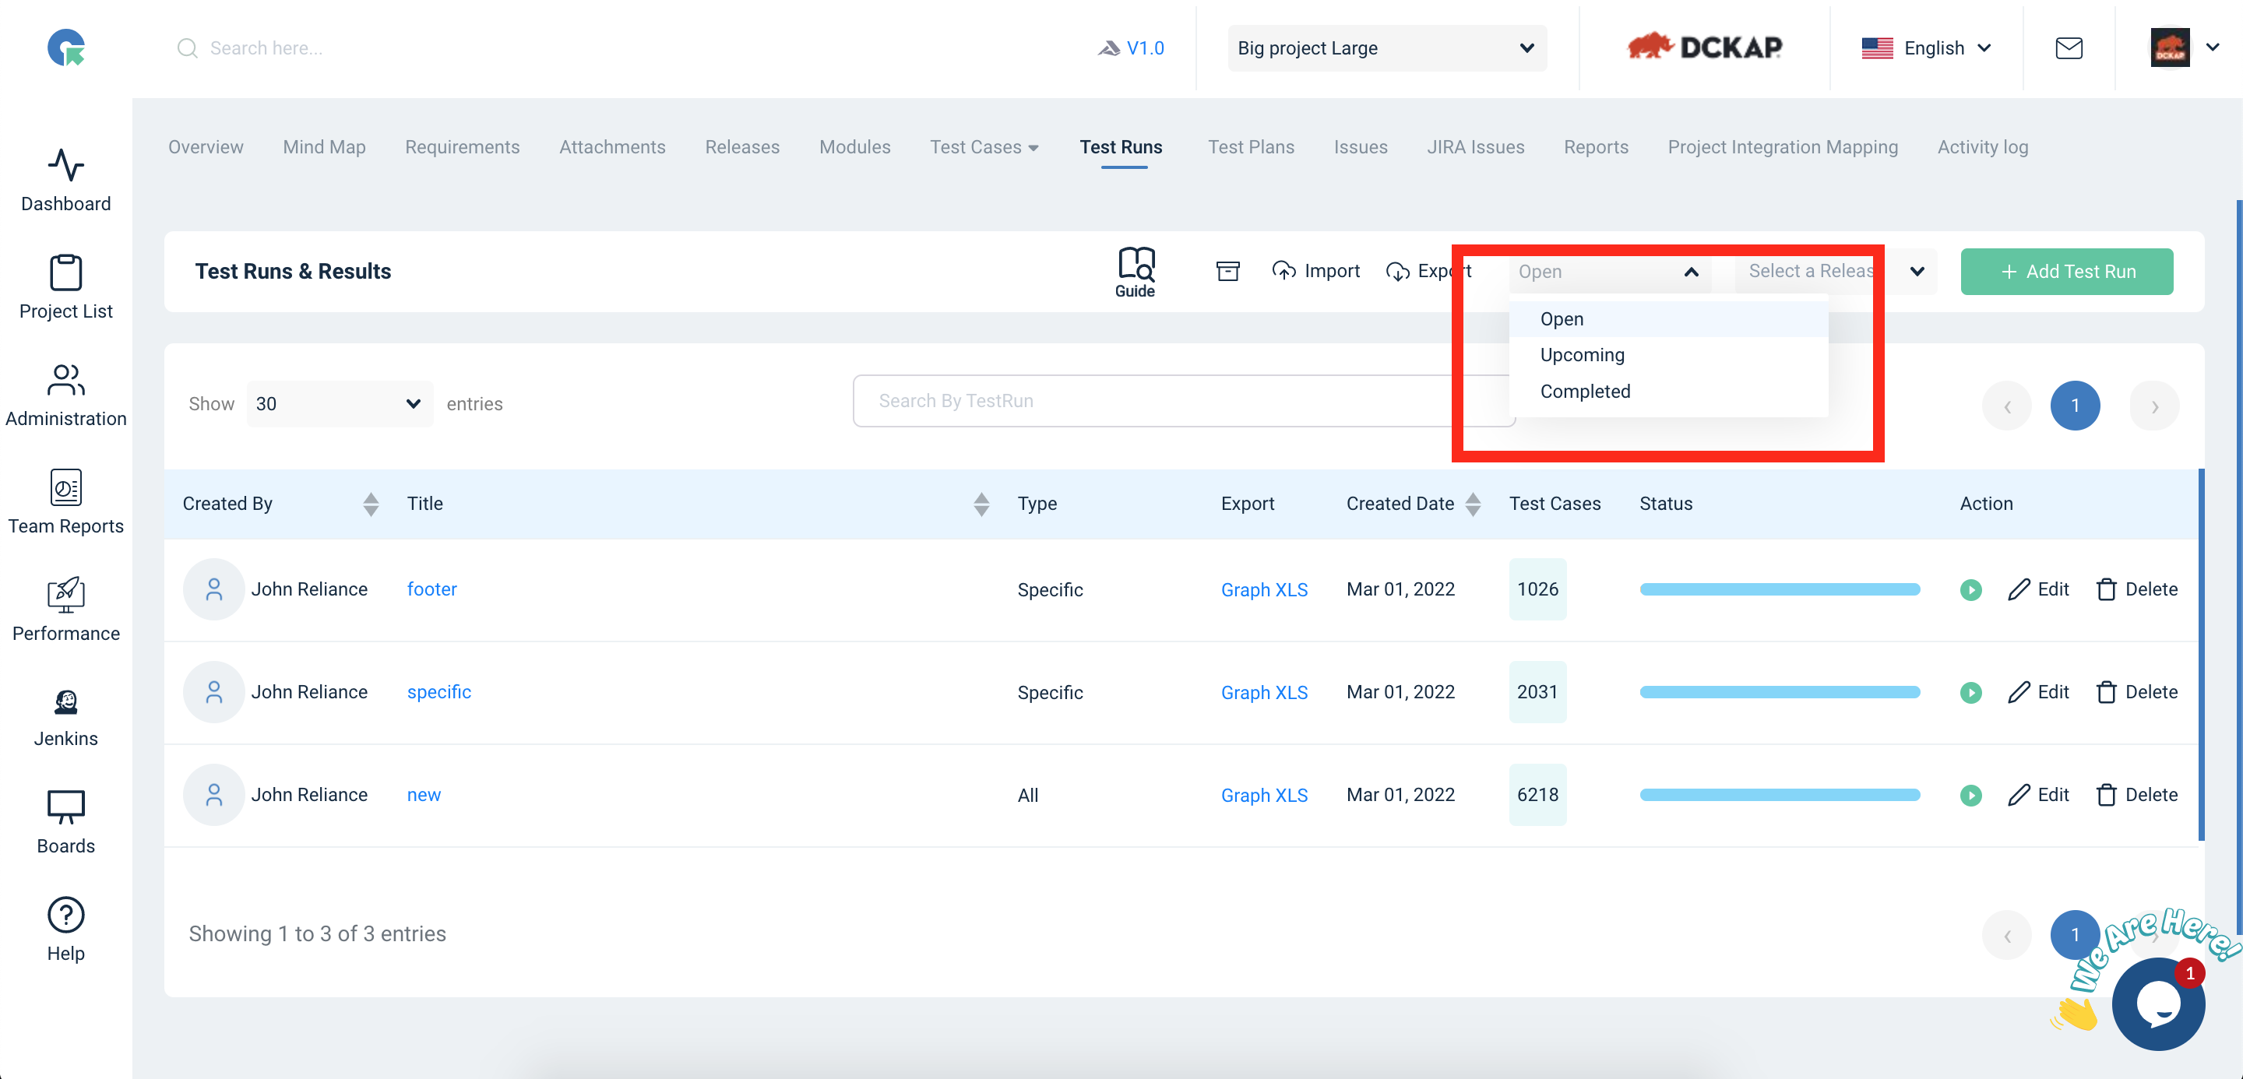Run the specific test run
Image resolution: width=2243 pixels, height=1079 pixels.
[x=1970, y=692]
